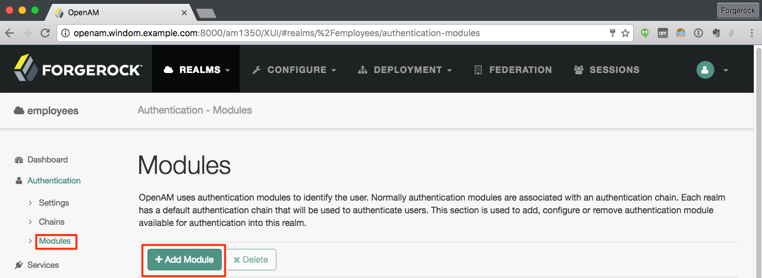Go to the Federation menu item
The image size is (762, 278).
point(513,70)
